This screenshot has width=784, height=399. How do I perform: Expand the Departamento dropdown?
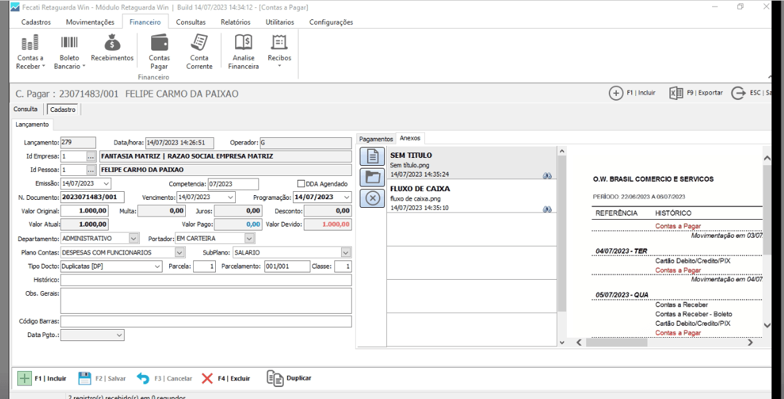tap(133, 238)
